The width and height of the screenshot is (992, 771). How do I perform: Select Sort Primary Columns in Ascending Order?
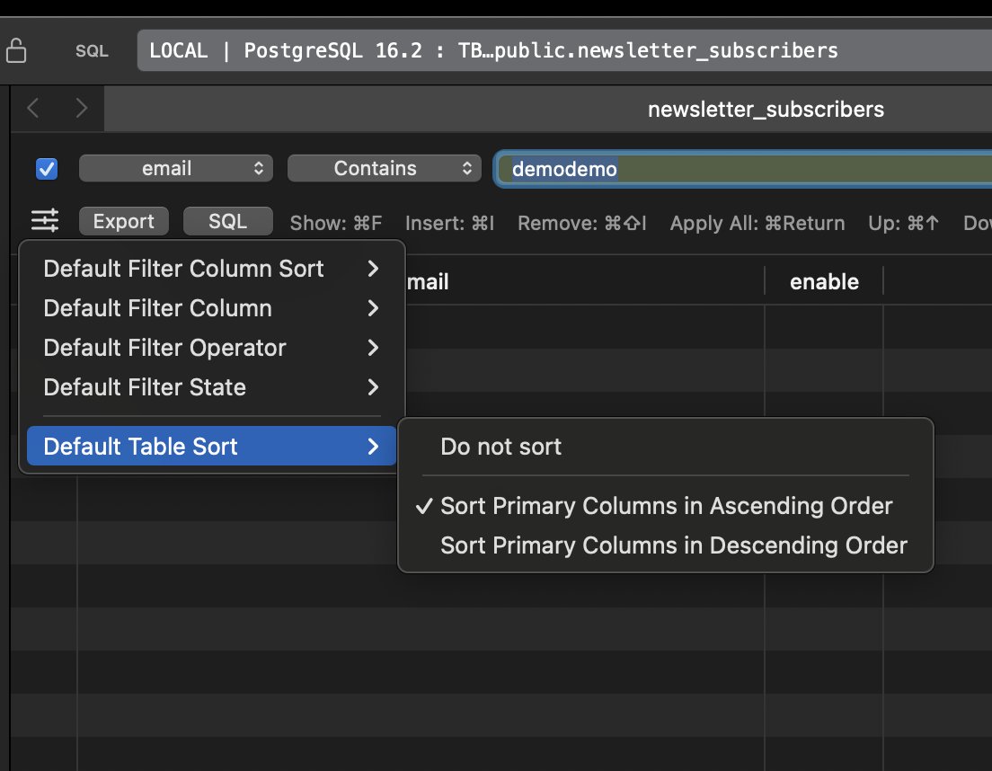666,506
